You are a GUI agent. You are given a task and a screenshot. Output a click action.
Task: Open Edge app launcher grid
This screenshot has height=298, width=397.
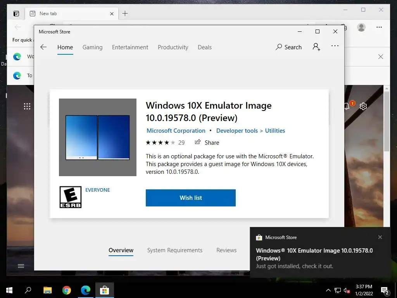(27, 106)
